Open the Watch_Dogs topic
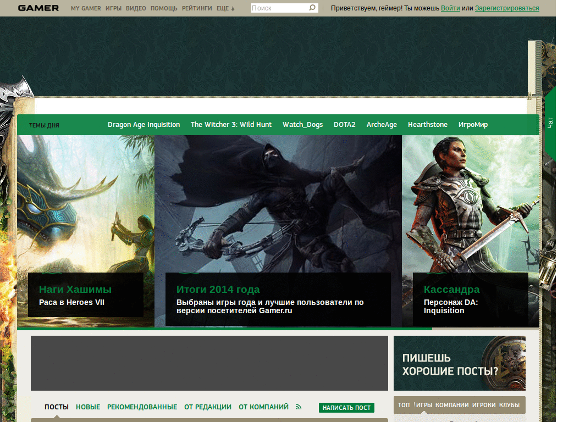This screenshot has height=422, width=563. (302, 125)
